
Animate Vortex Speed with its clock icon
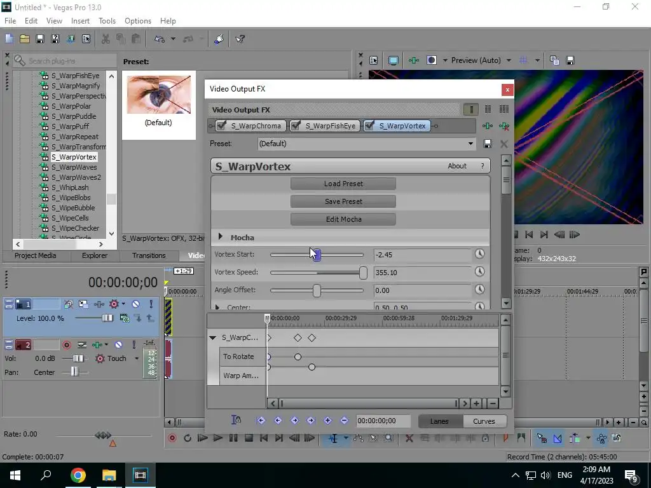coord(479,272)
